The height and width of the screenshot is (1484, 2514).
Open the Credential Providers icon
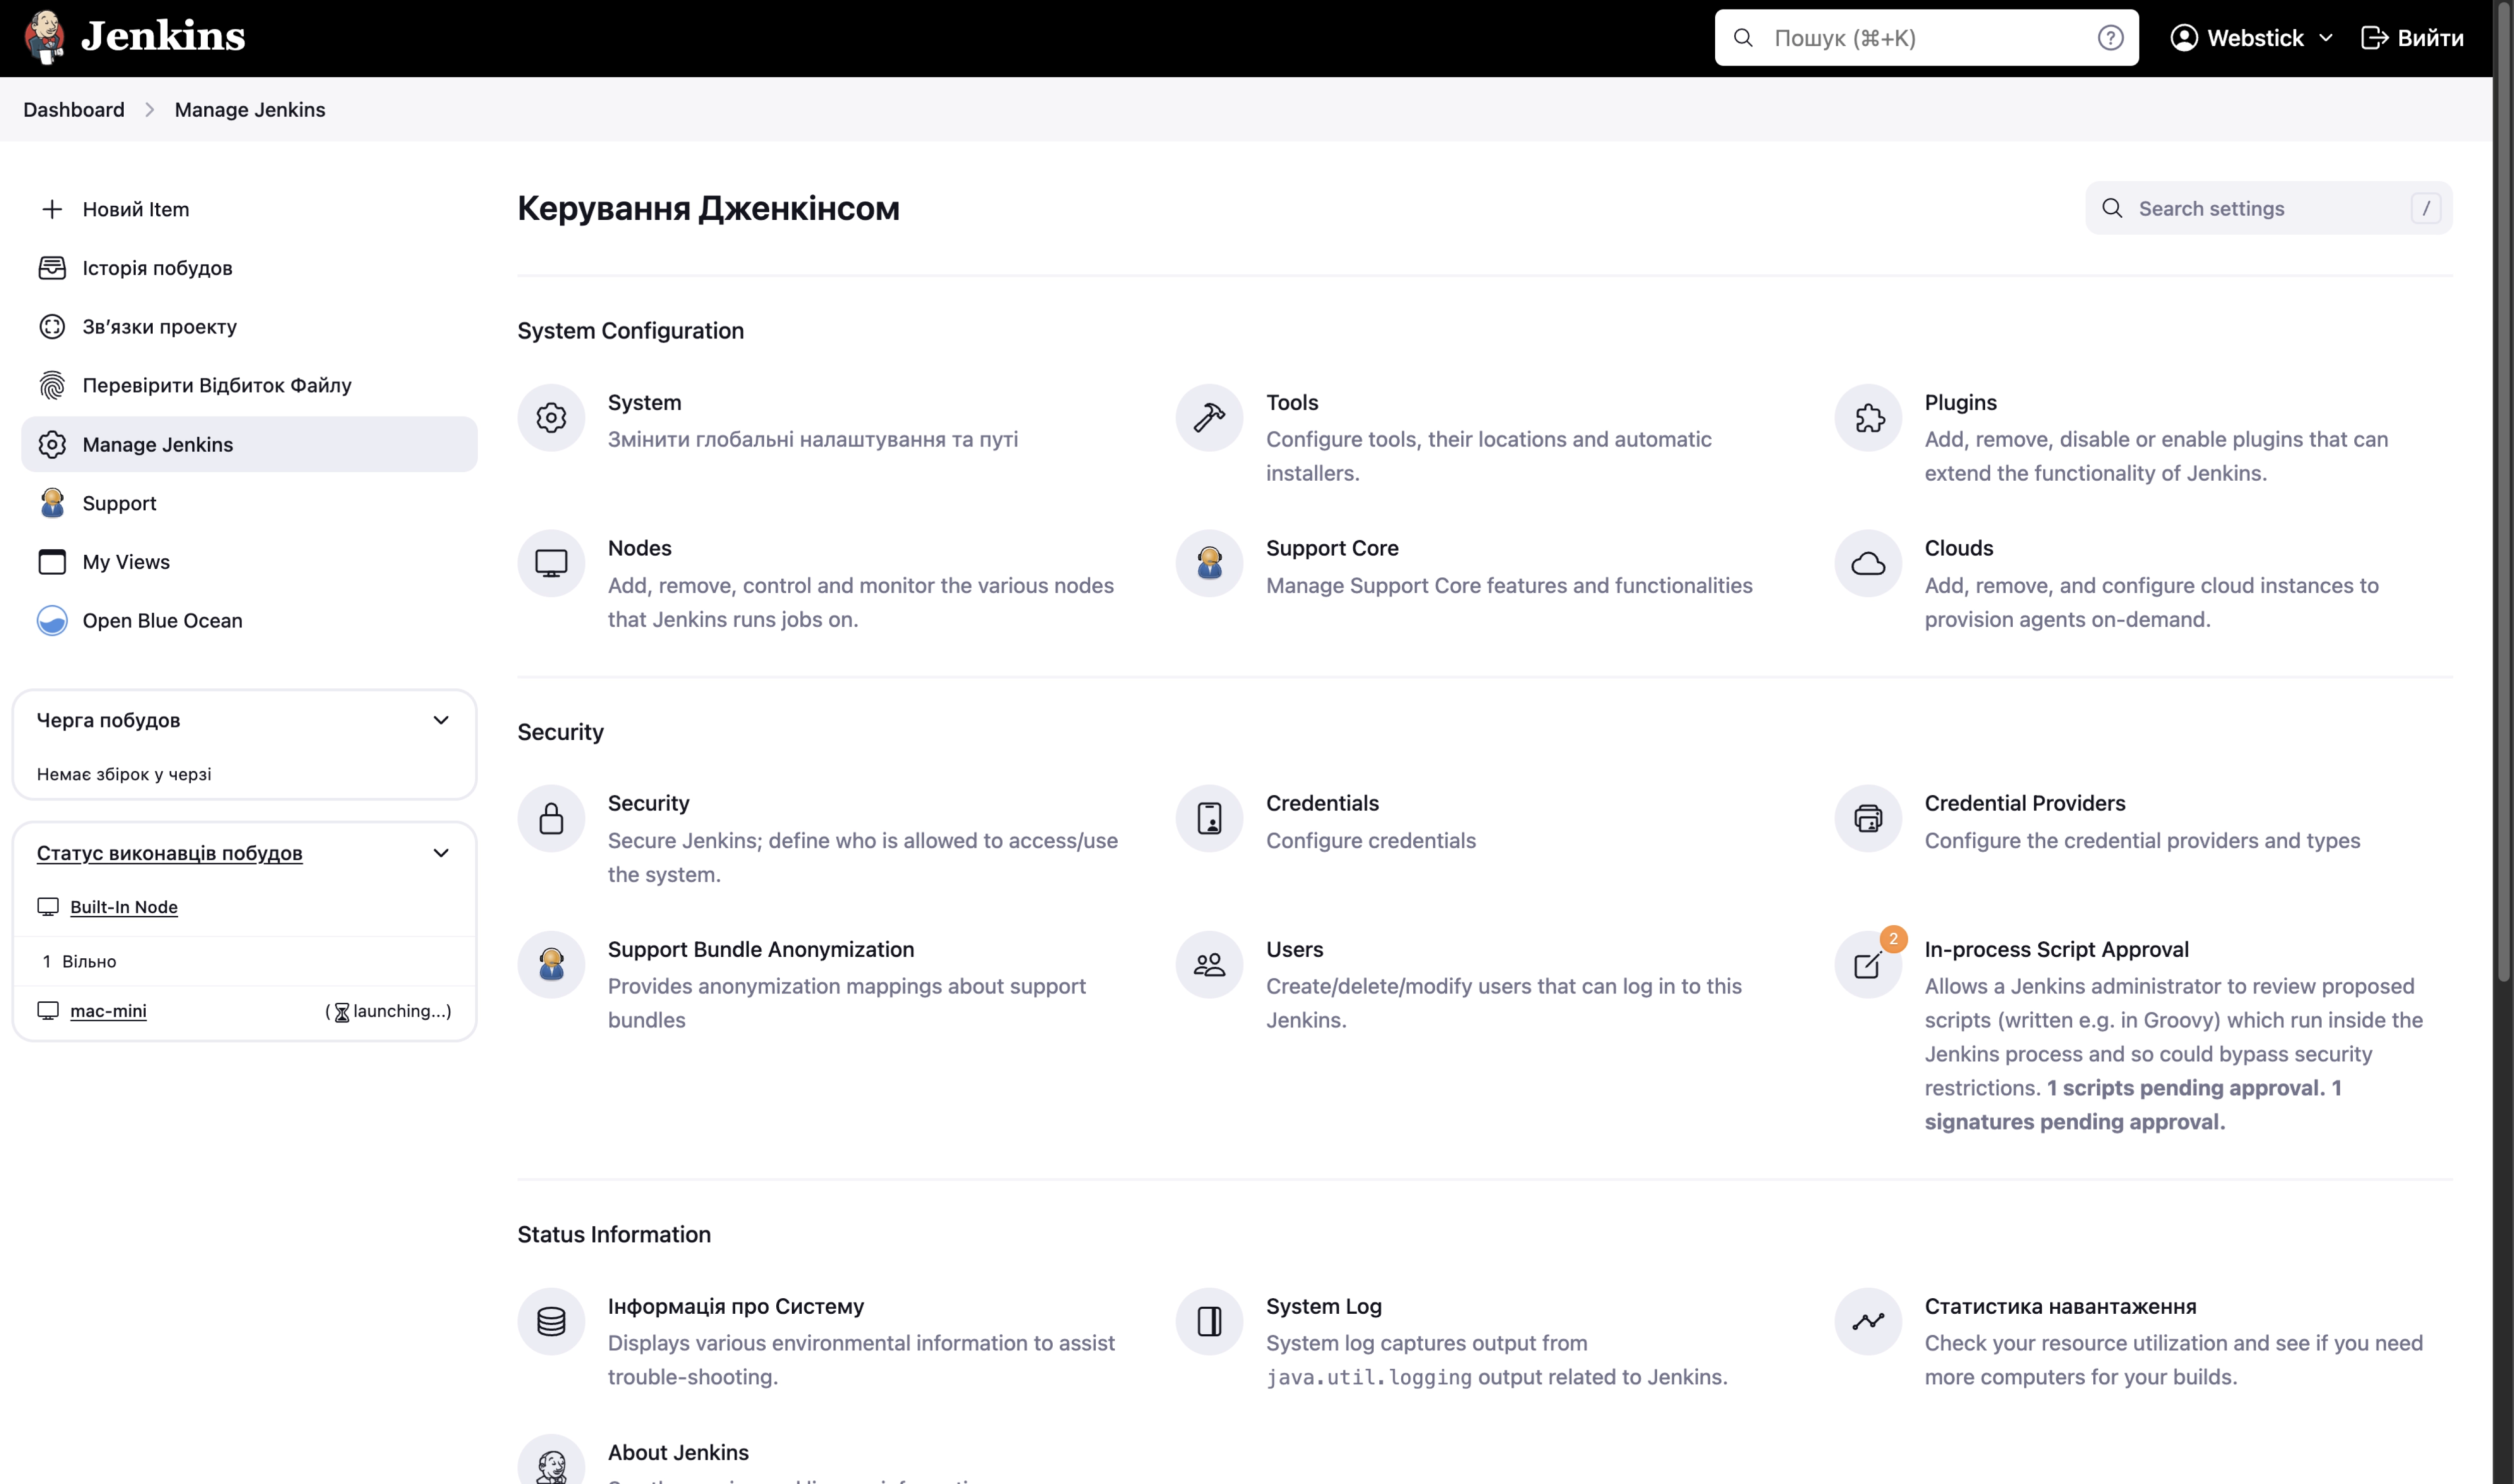click(x=1868, y=819)
